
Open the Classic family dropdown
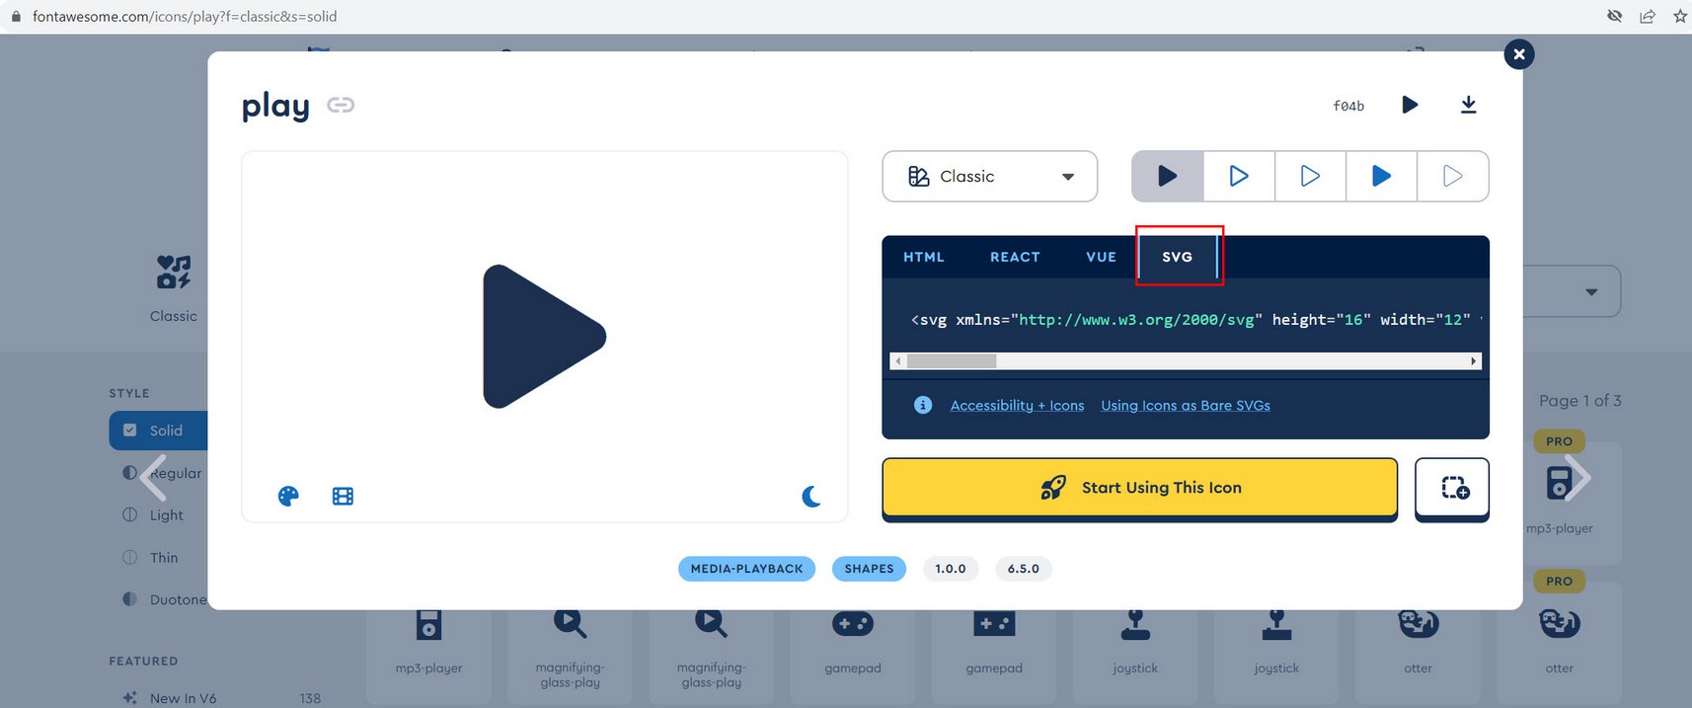click(989, 176)
